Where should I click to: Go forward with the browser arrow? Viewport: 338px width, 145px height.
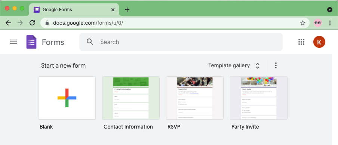(20, 23)
